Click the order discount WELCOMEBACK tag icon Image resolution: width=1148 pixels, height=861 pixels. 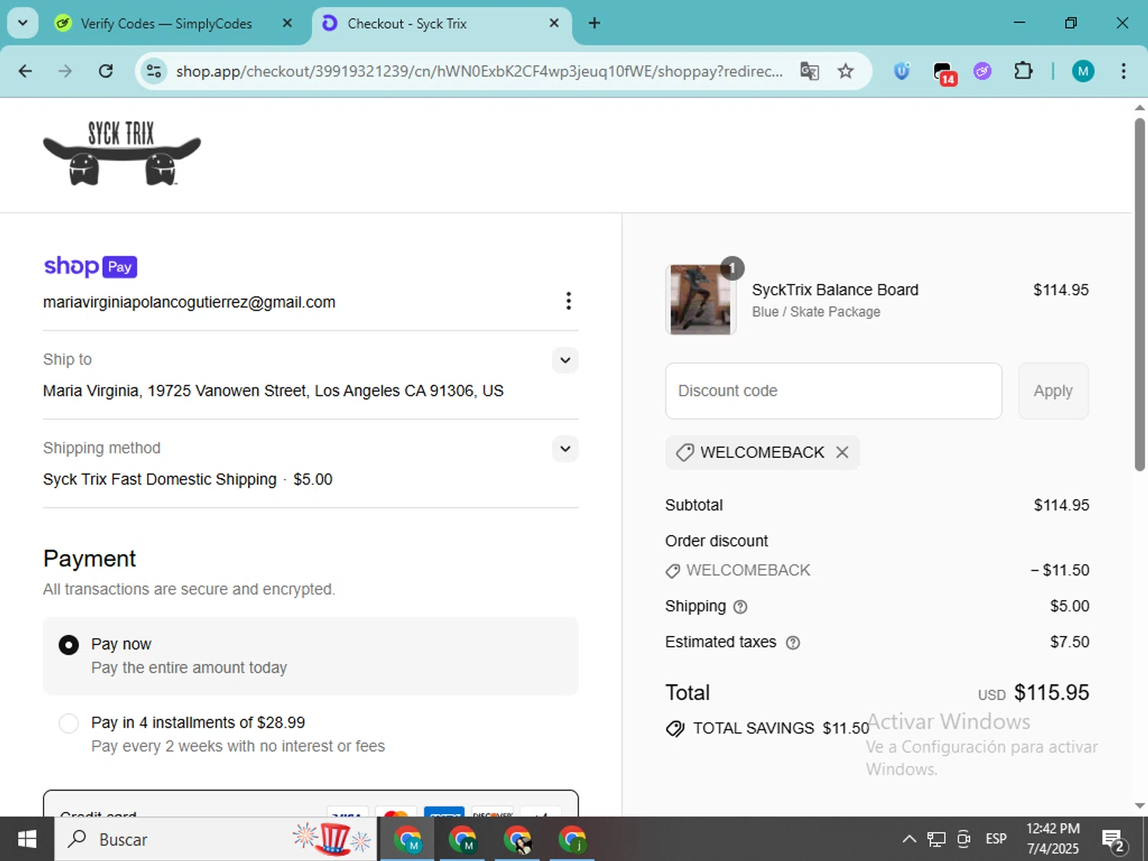click(673, 571)
